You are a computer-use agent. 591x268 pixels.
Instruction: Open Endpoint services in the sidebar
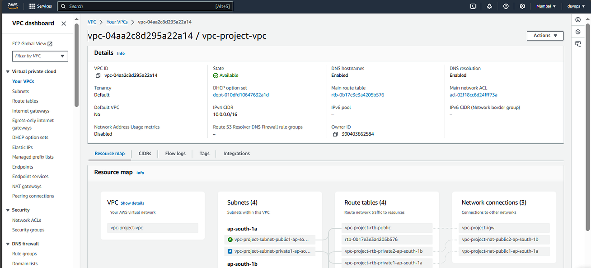click(30, 177)
